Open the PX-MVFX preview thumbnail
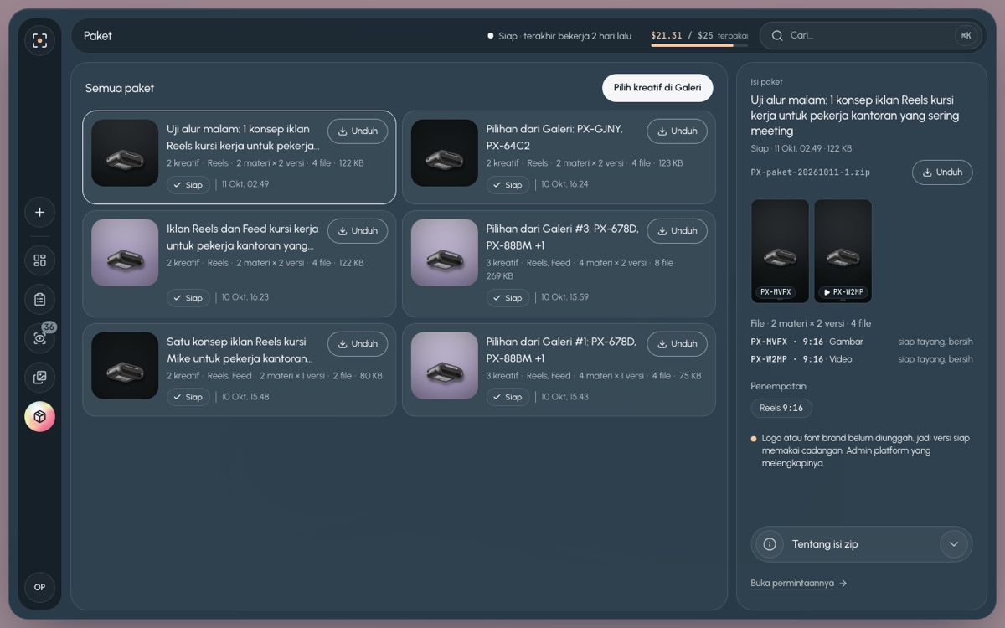This screenshot has height=628, width=1005. [x=780, y=251]
